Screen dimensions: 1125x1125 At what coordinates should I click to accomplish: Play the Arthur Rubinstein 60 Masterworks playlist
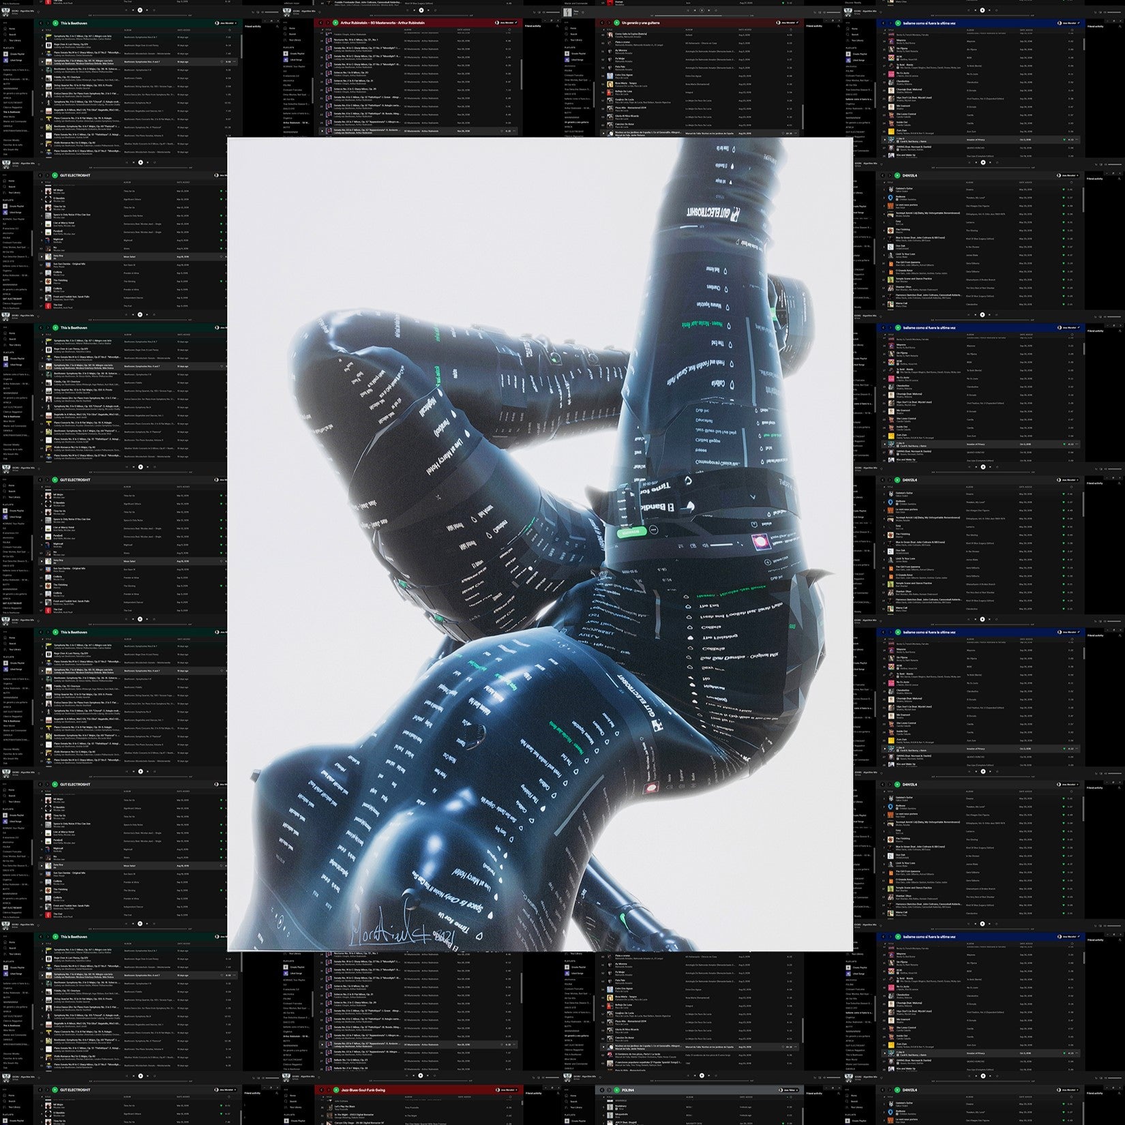point(335,22)
